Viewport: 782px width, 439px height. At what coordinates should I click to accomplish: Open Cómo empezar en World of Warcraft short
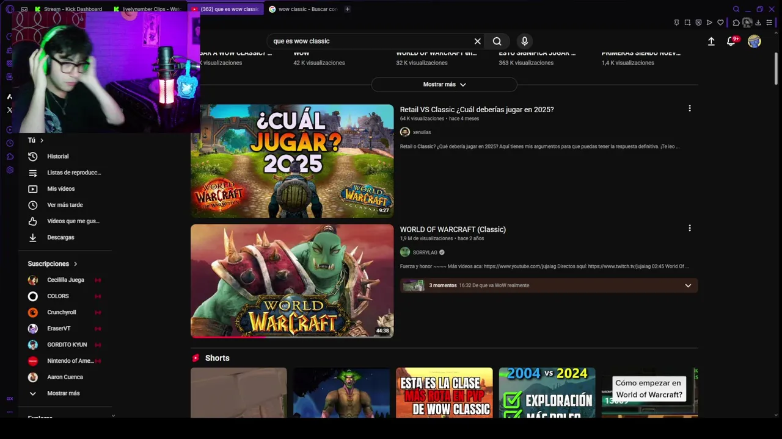click(x=649, y=393)
